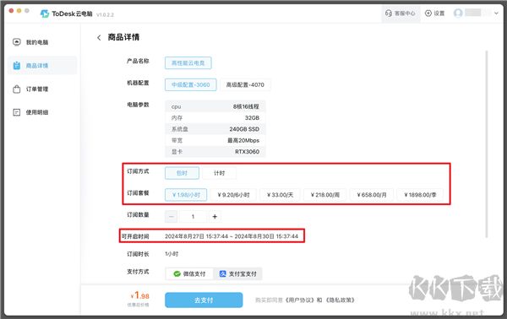Expand the account dropdown chevron
Screen dimensions: 507x319
496,14
